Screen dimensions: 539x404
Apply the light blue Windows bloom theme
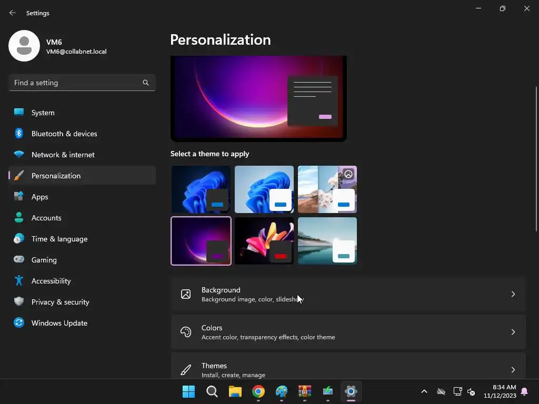coord(264,189)
